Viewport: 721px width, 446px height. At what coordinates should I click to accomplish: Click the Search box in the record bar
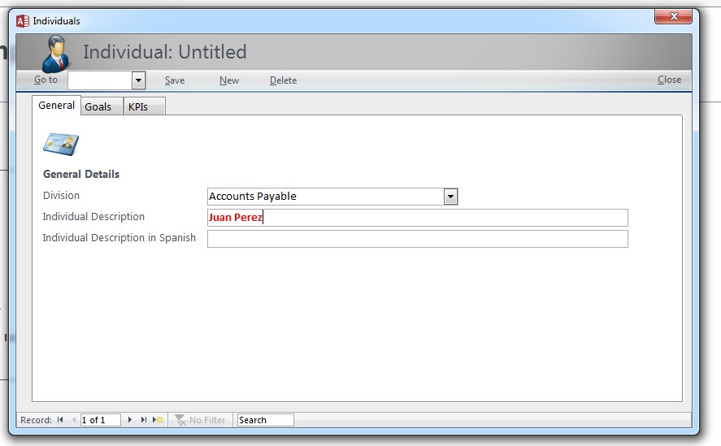pos(265,420)
